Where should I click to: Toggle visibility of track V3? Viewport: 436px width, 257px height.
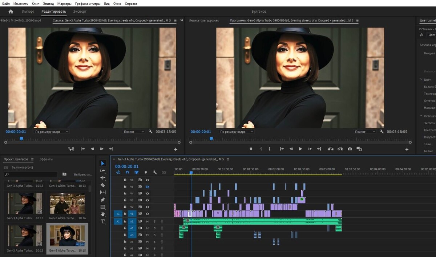click(148, 200)
